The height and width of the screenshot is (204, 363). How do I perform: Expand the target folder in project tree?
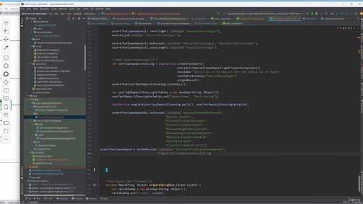[27, 167]
